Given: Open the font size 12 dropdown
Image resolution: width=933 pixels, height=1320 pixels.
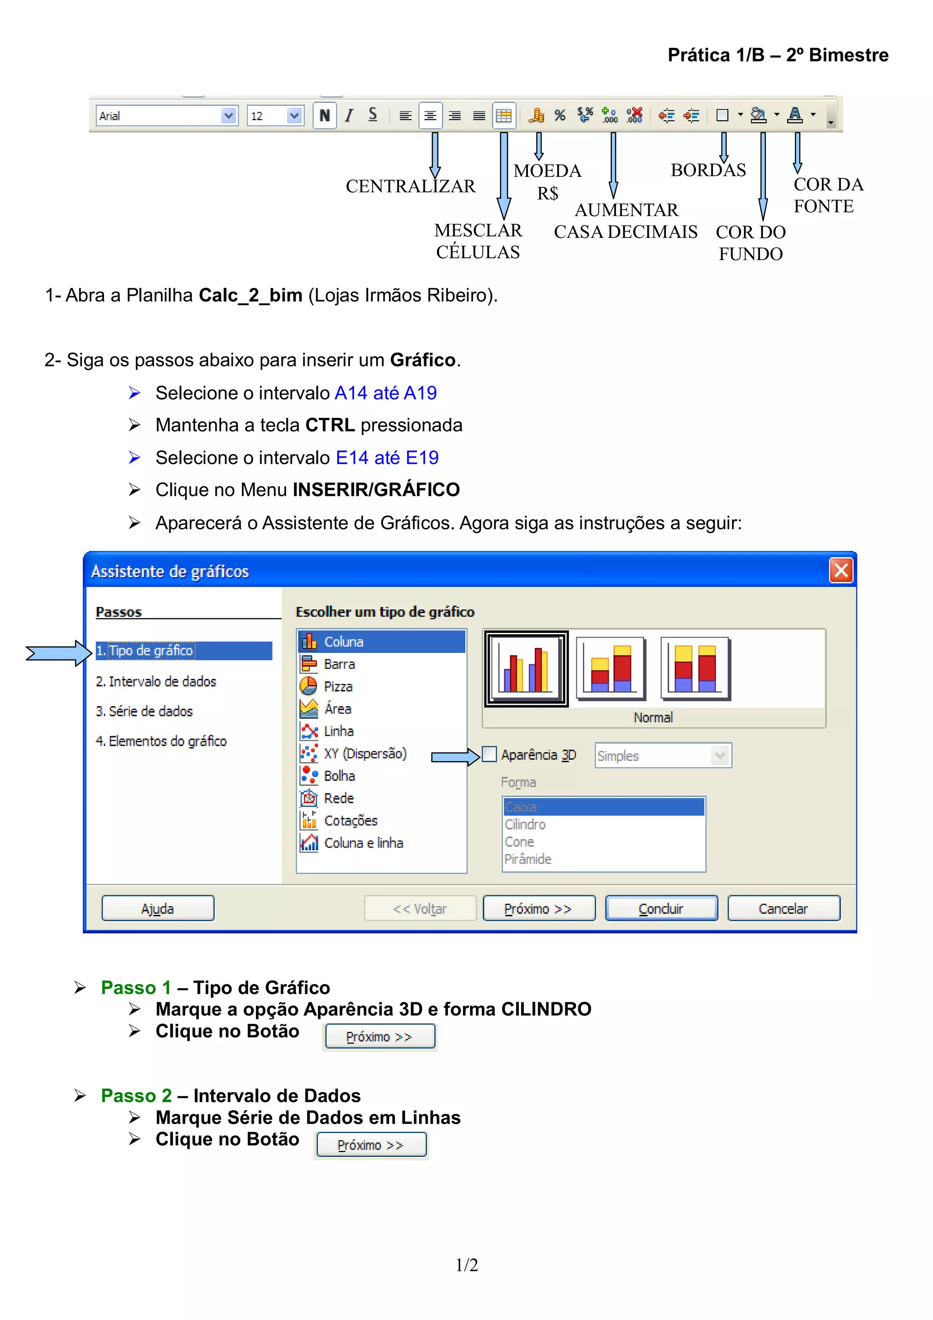Looking at the screenshot, I should pyautogui.click(x=294, y=116).
